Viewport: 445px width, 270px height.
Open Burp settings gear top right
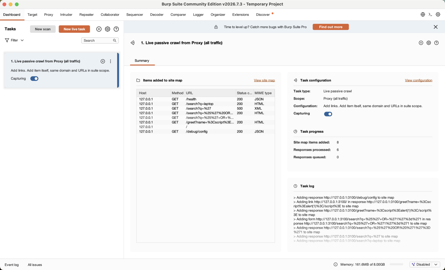click(x=438, y=14)
